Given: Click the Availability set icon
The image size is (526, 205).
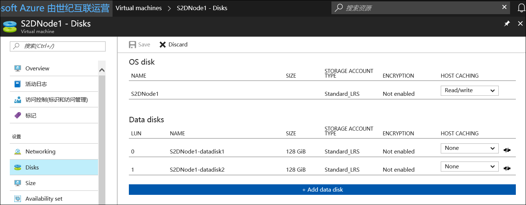Looking at the screenshot, I should pos(17,199).
